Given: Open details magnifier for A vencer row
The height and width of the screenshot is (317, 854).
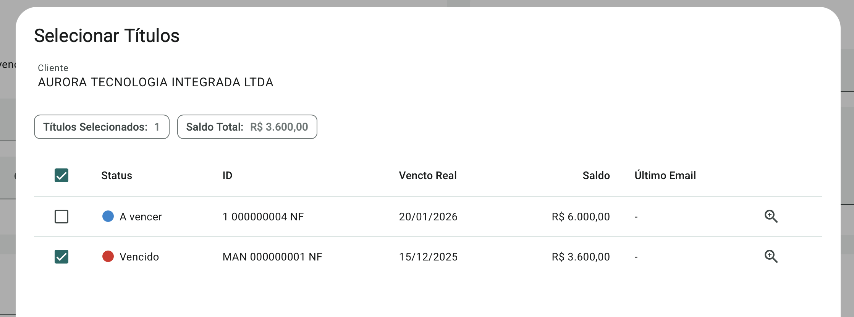Looking at the screenshot, I should [x=771, y=217].
